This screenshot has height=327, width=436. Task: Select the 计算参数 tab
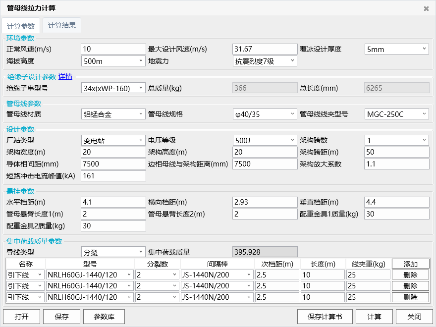[x=21, y=26]
